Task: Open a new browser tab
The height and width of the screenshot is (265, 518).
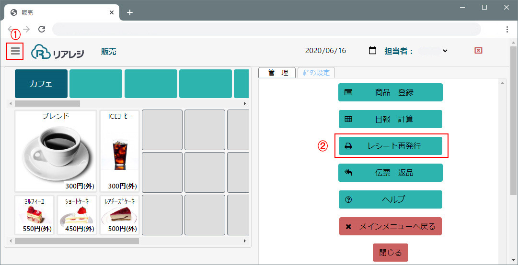Action: (x=130, y=12)
